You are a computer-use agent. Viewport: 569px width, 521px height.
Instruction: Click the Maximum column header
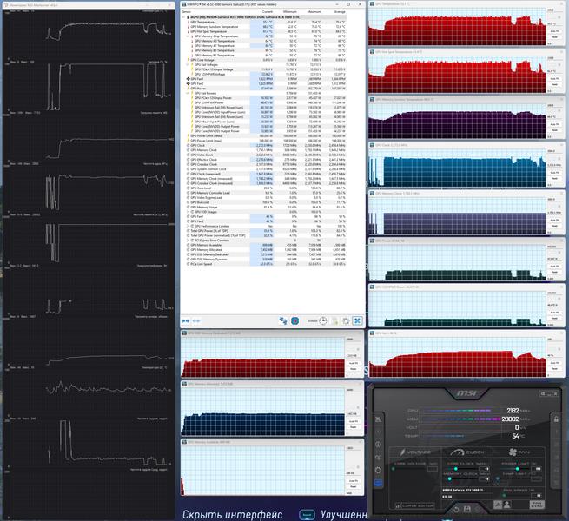point(314,12)
